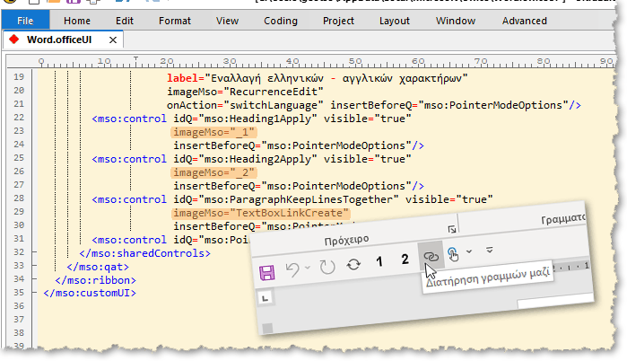
Task: Click the highlighted imageMso="TextBoxLinkCreate" text
Action: (x=261, y=213)
